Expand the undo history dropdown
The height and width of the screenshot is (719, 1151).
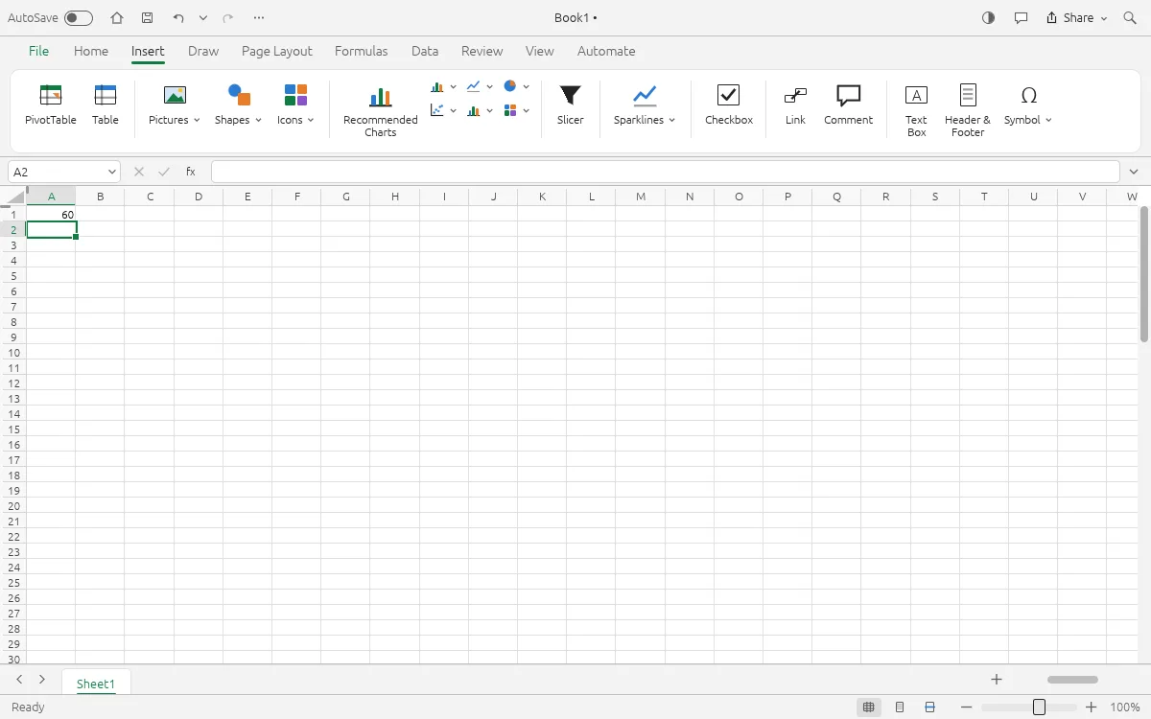pyautogui.click(x=202, y=18)
